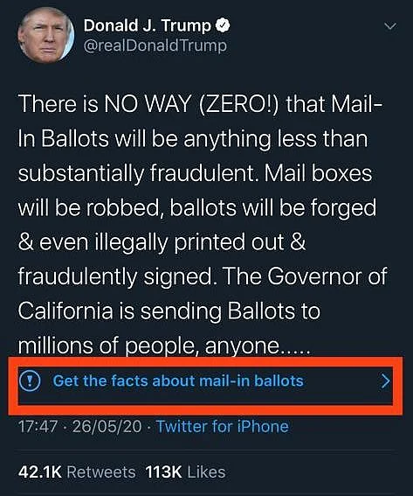Click the 'Retweets' label word
Image resolution: width=413 pixels, height=496 pixels.
pos(101,472)
